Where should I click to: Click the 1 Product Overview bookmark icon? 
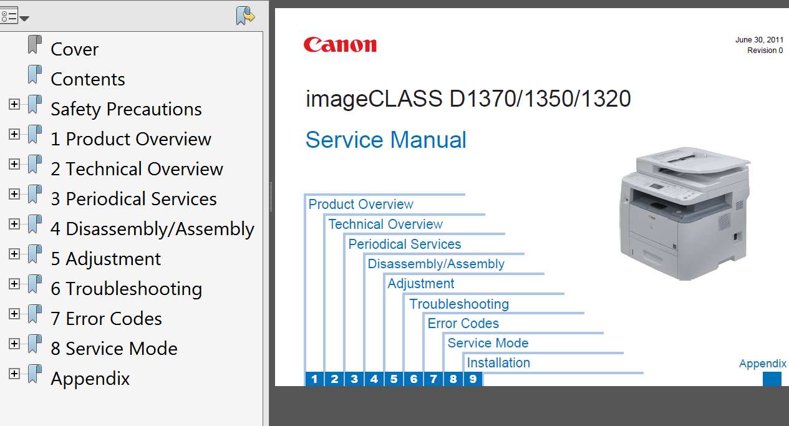[x=35, y=135]
